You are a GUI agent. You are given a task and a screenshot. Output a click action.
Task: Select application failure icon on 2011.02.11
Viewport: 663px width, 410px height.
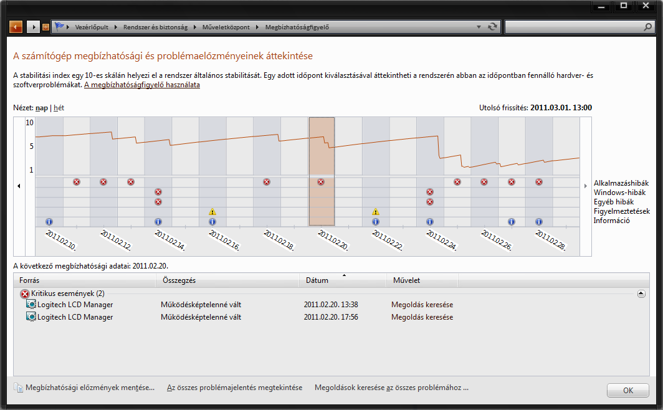pos(77,182)
